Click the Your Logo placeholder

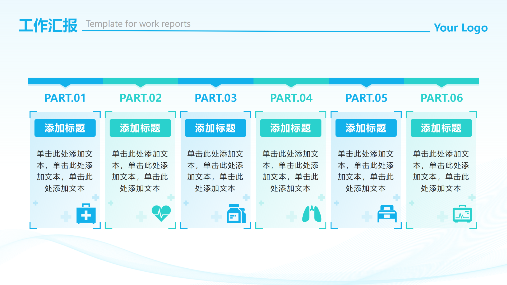pos(461,28)
